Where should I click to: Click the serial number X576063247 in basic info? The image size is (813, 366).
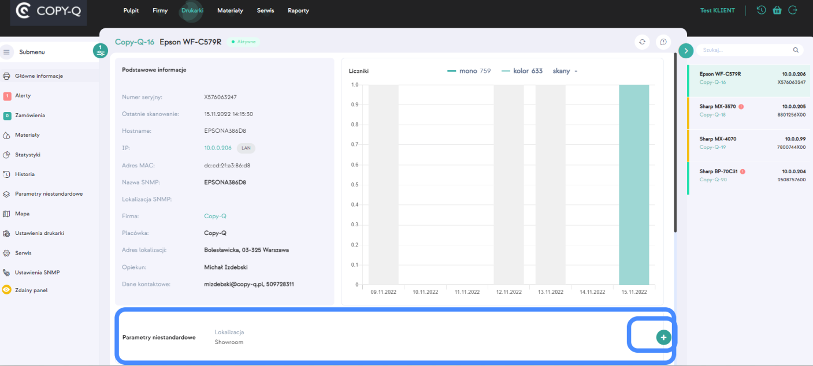221,97
